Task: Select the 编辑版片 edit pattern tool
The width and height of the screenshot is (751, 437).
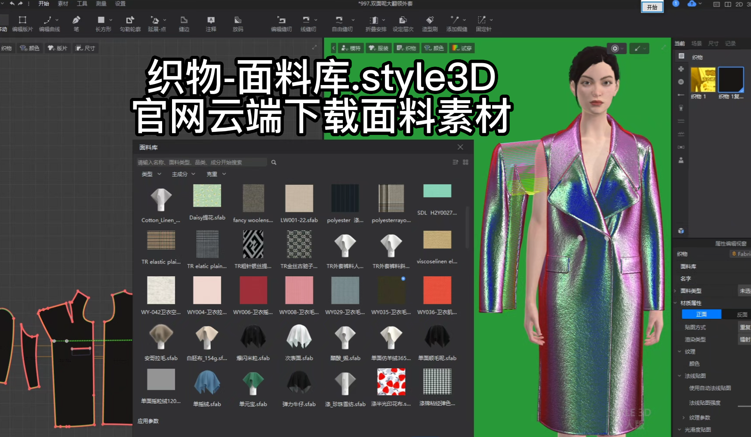Action: pyautogui.click(x=22, y=24)
